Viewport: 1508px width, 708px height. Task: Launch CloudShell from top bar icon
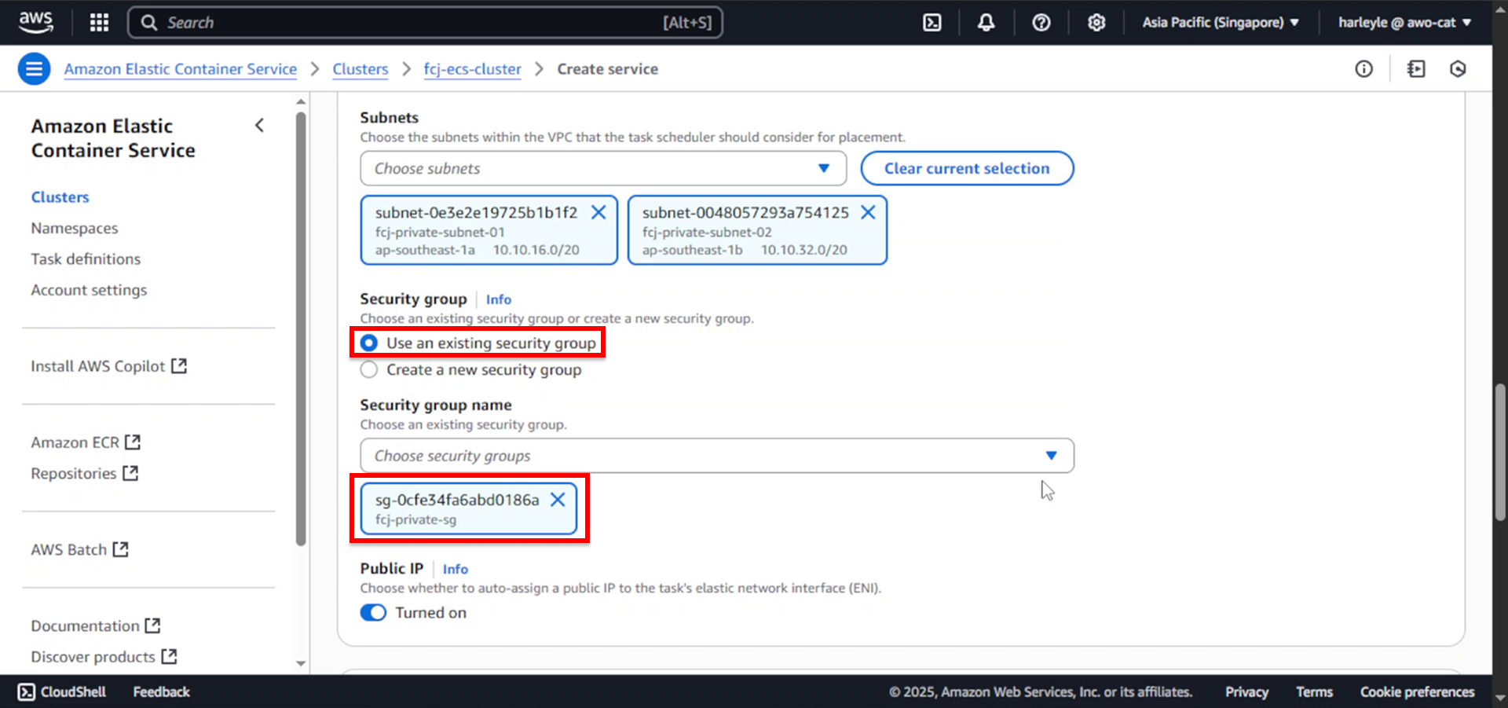pos(932,22)
